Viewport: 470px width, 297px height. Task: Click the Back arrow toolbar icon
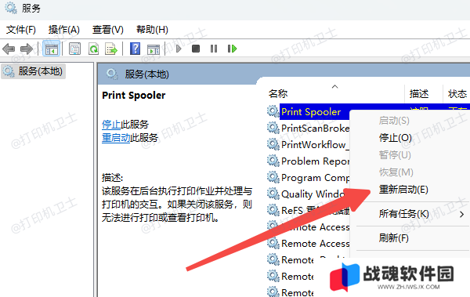[9, 49]
